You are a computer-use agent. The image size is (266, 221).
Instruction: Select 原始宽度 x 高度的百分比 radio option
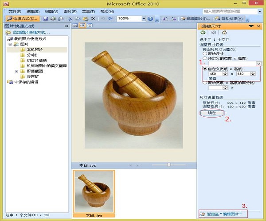click(204, 83)
